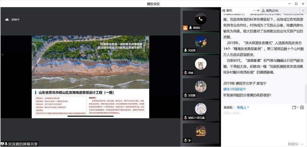Expand the send options arrow next to 发送(S)
Screen dimensions: 307x147
coord(301,144)
